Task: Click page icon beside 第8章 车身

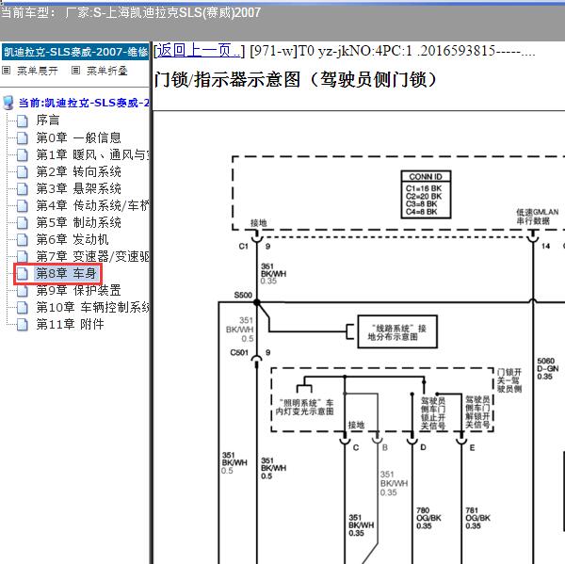Action: point(22,274)
